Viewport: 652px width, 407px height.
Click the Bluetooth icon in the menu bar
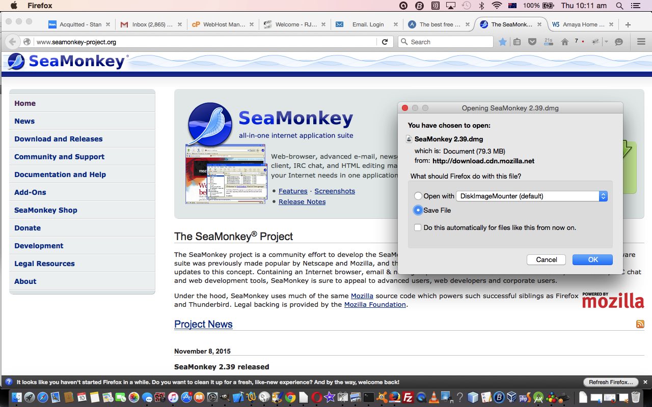481,6
